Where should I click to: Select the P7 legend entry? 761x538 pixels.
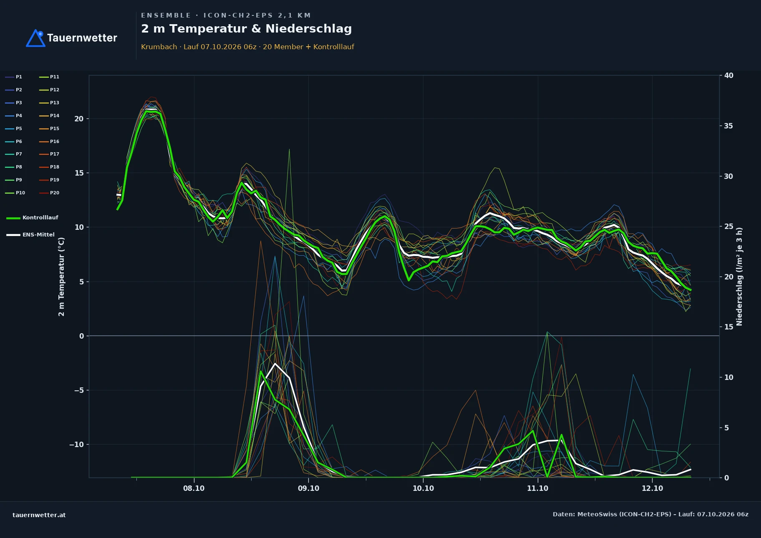14,154
